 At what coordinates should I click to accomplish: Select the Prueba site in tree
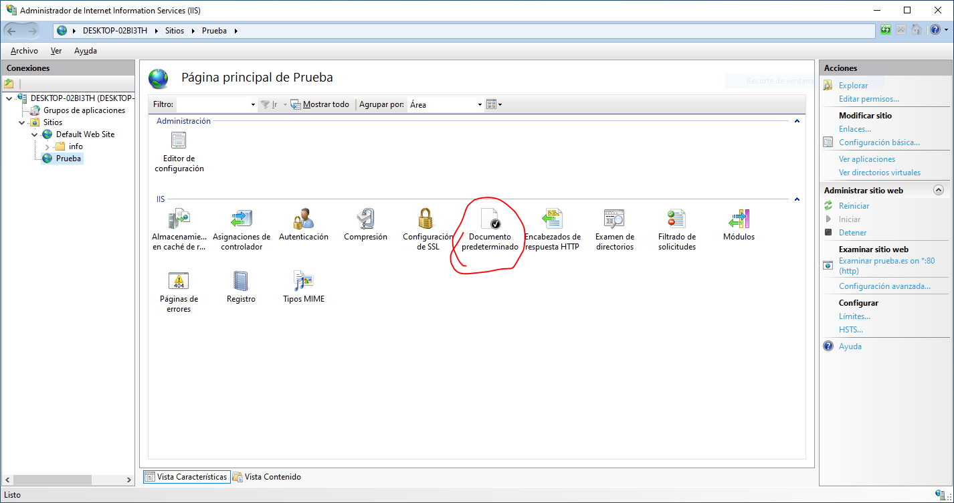(68, 159)
